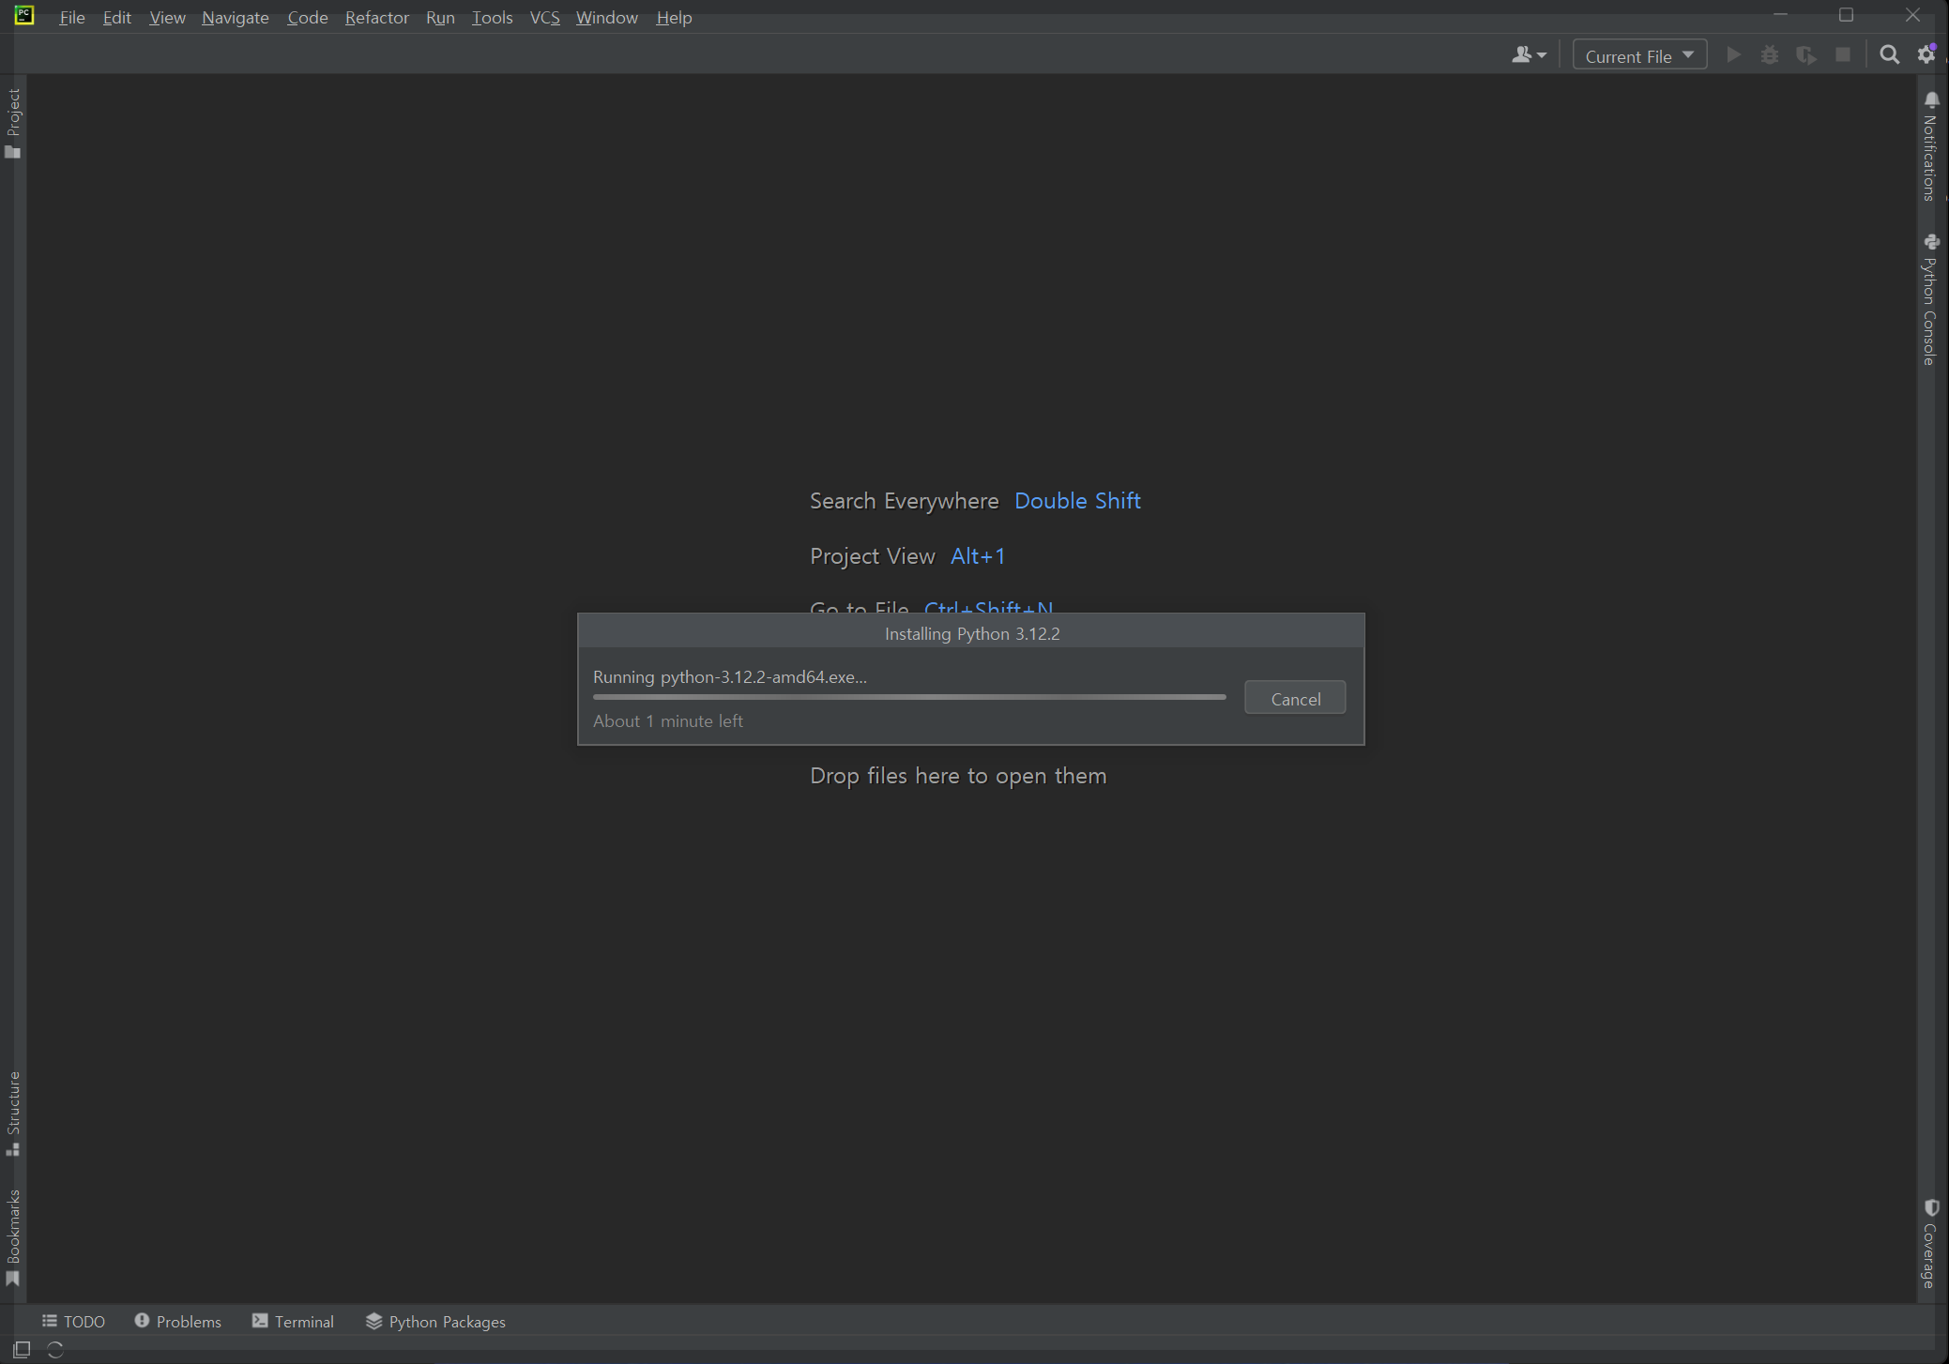
Task: Click Run with Coverage toolbar icon
Action: point(1805,55)
